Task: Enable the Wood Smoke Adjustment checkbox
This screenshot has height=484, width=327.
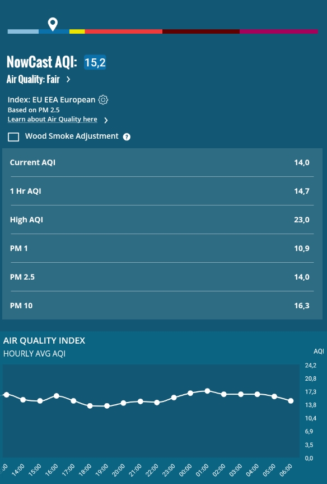Action: tap(13, 137)
